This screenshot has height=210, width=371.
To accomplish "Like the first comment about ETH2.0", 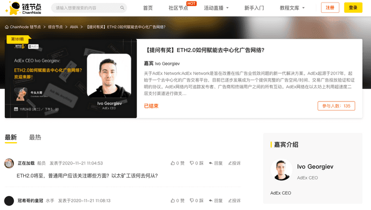I will tap(178, 163).
